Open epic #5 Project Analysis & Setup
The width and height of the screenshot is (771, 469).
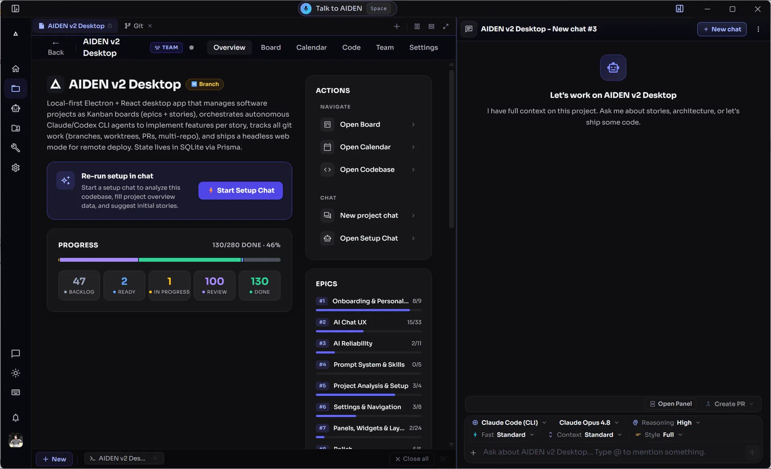pos(368,389)
